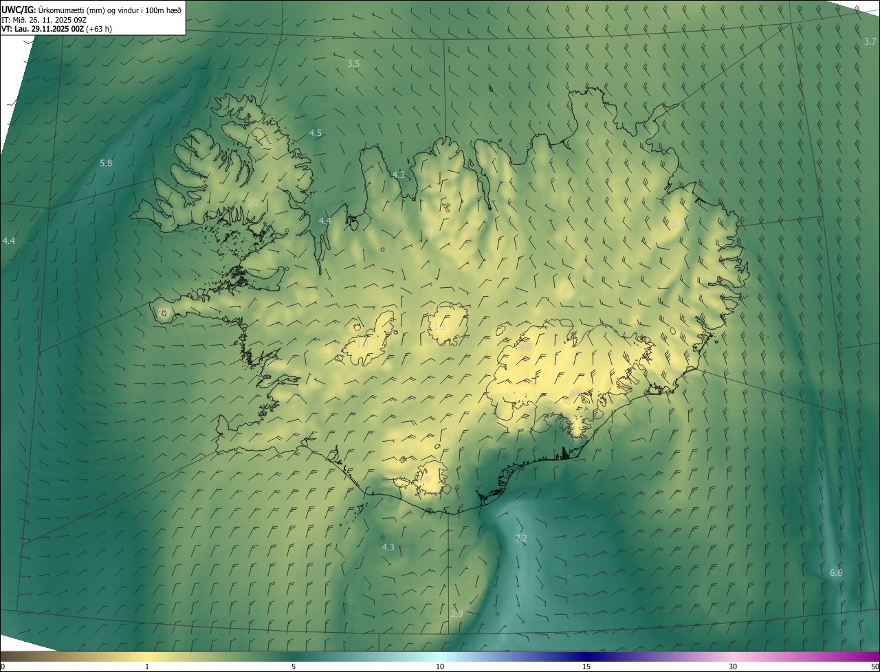Click the color bar tick label 50
Viewport: 880px width, 672px height.
coord(874,667)
